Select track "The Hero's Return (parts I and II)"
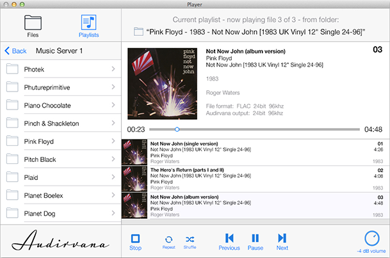Screen dimensions: 390x258 click(187, 170)
